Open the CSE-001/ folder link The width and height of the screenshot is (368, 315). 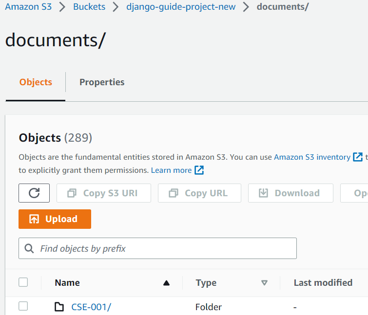pos(91,307)
